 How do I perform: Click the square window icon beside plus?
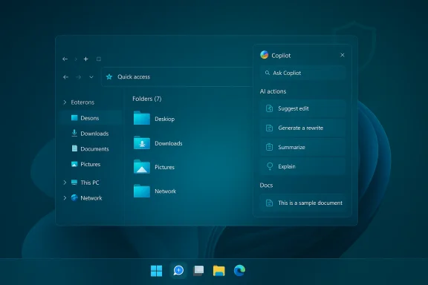99,59
